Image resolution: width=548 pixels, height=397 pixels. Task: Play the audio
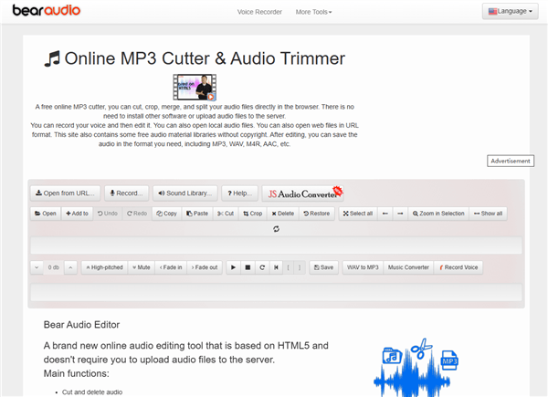(x=234, y=267)
